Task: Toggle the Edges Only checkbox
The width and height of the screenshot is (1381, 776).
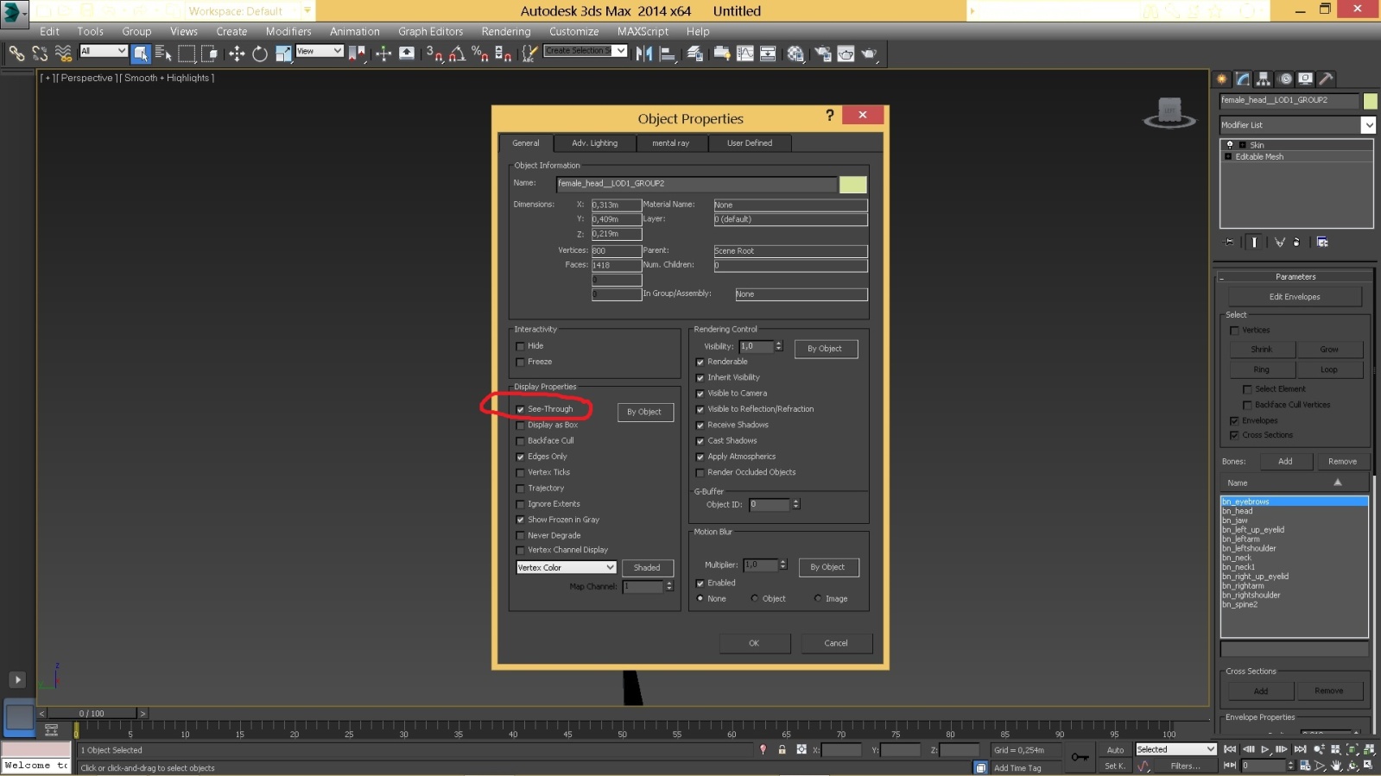Action: (520, 457)
